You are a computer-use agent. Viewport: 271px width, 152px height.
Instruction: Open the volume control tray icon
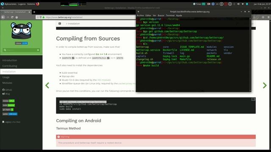pyautogui.click(x=238, y=4)
